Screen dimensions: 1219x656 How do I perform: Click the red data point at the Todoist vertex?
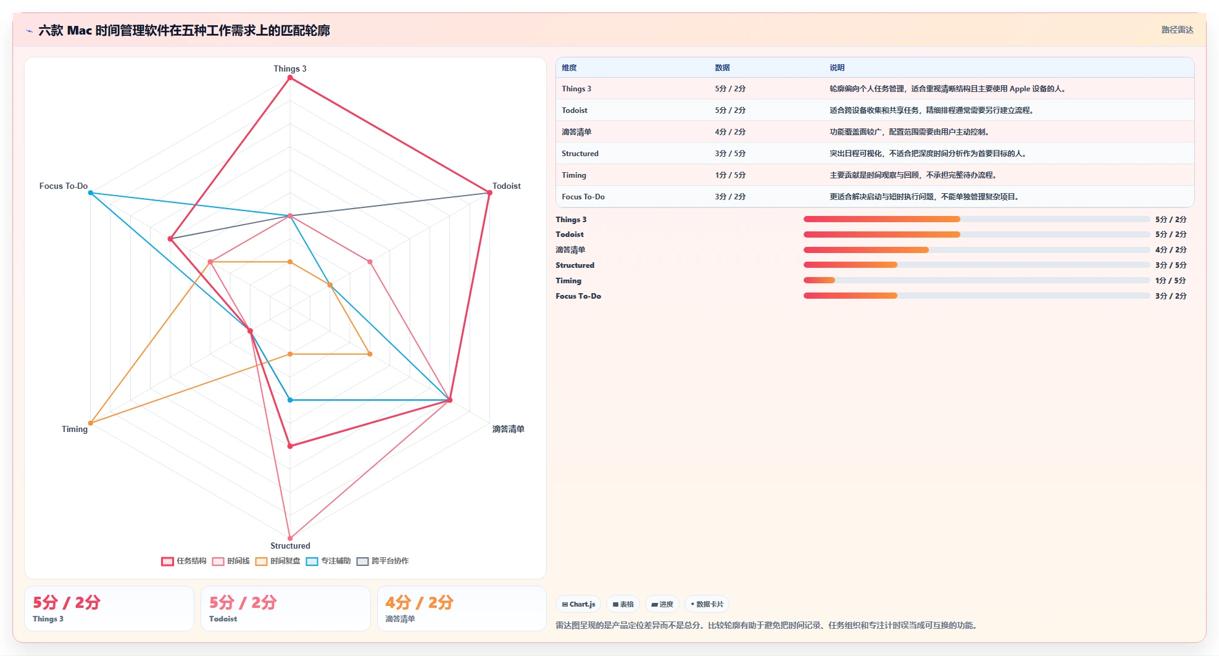(x=489, y=193)
